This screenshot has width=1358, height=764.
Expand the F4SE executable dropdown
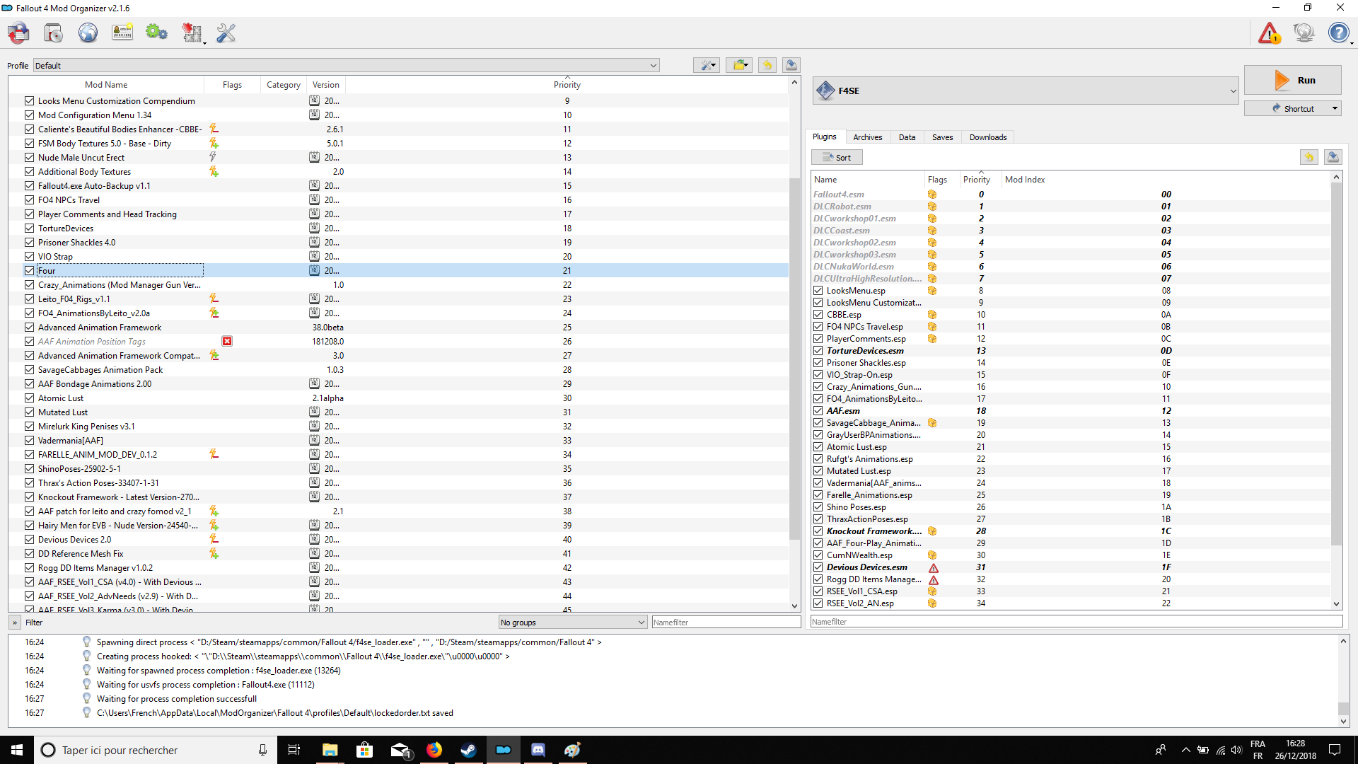click(x=1026, y=91)
